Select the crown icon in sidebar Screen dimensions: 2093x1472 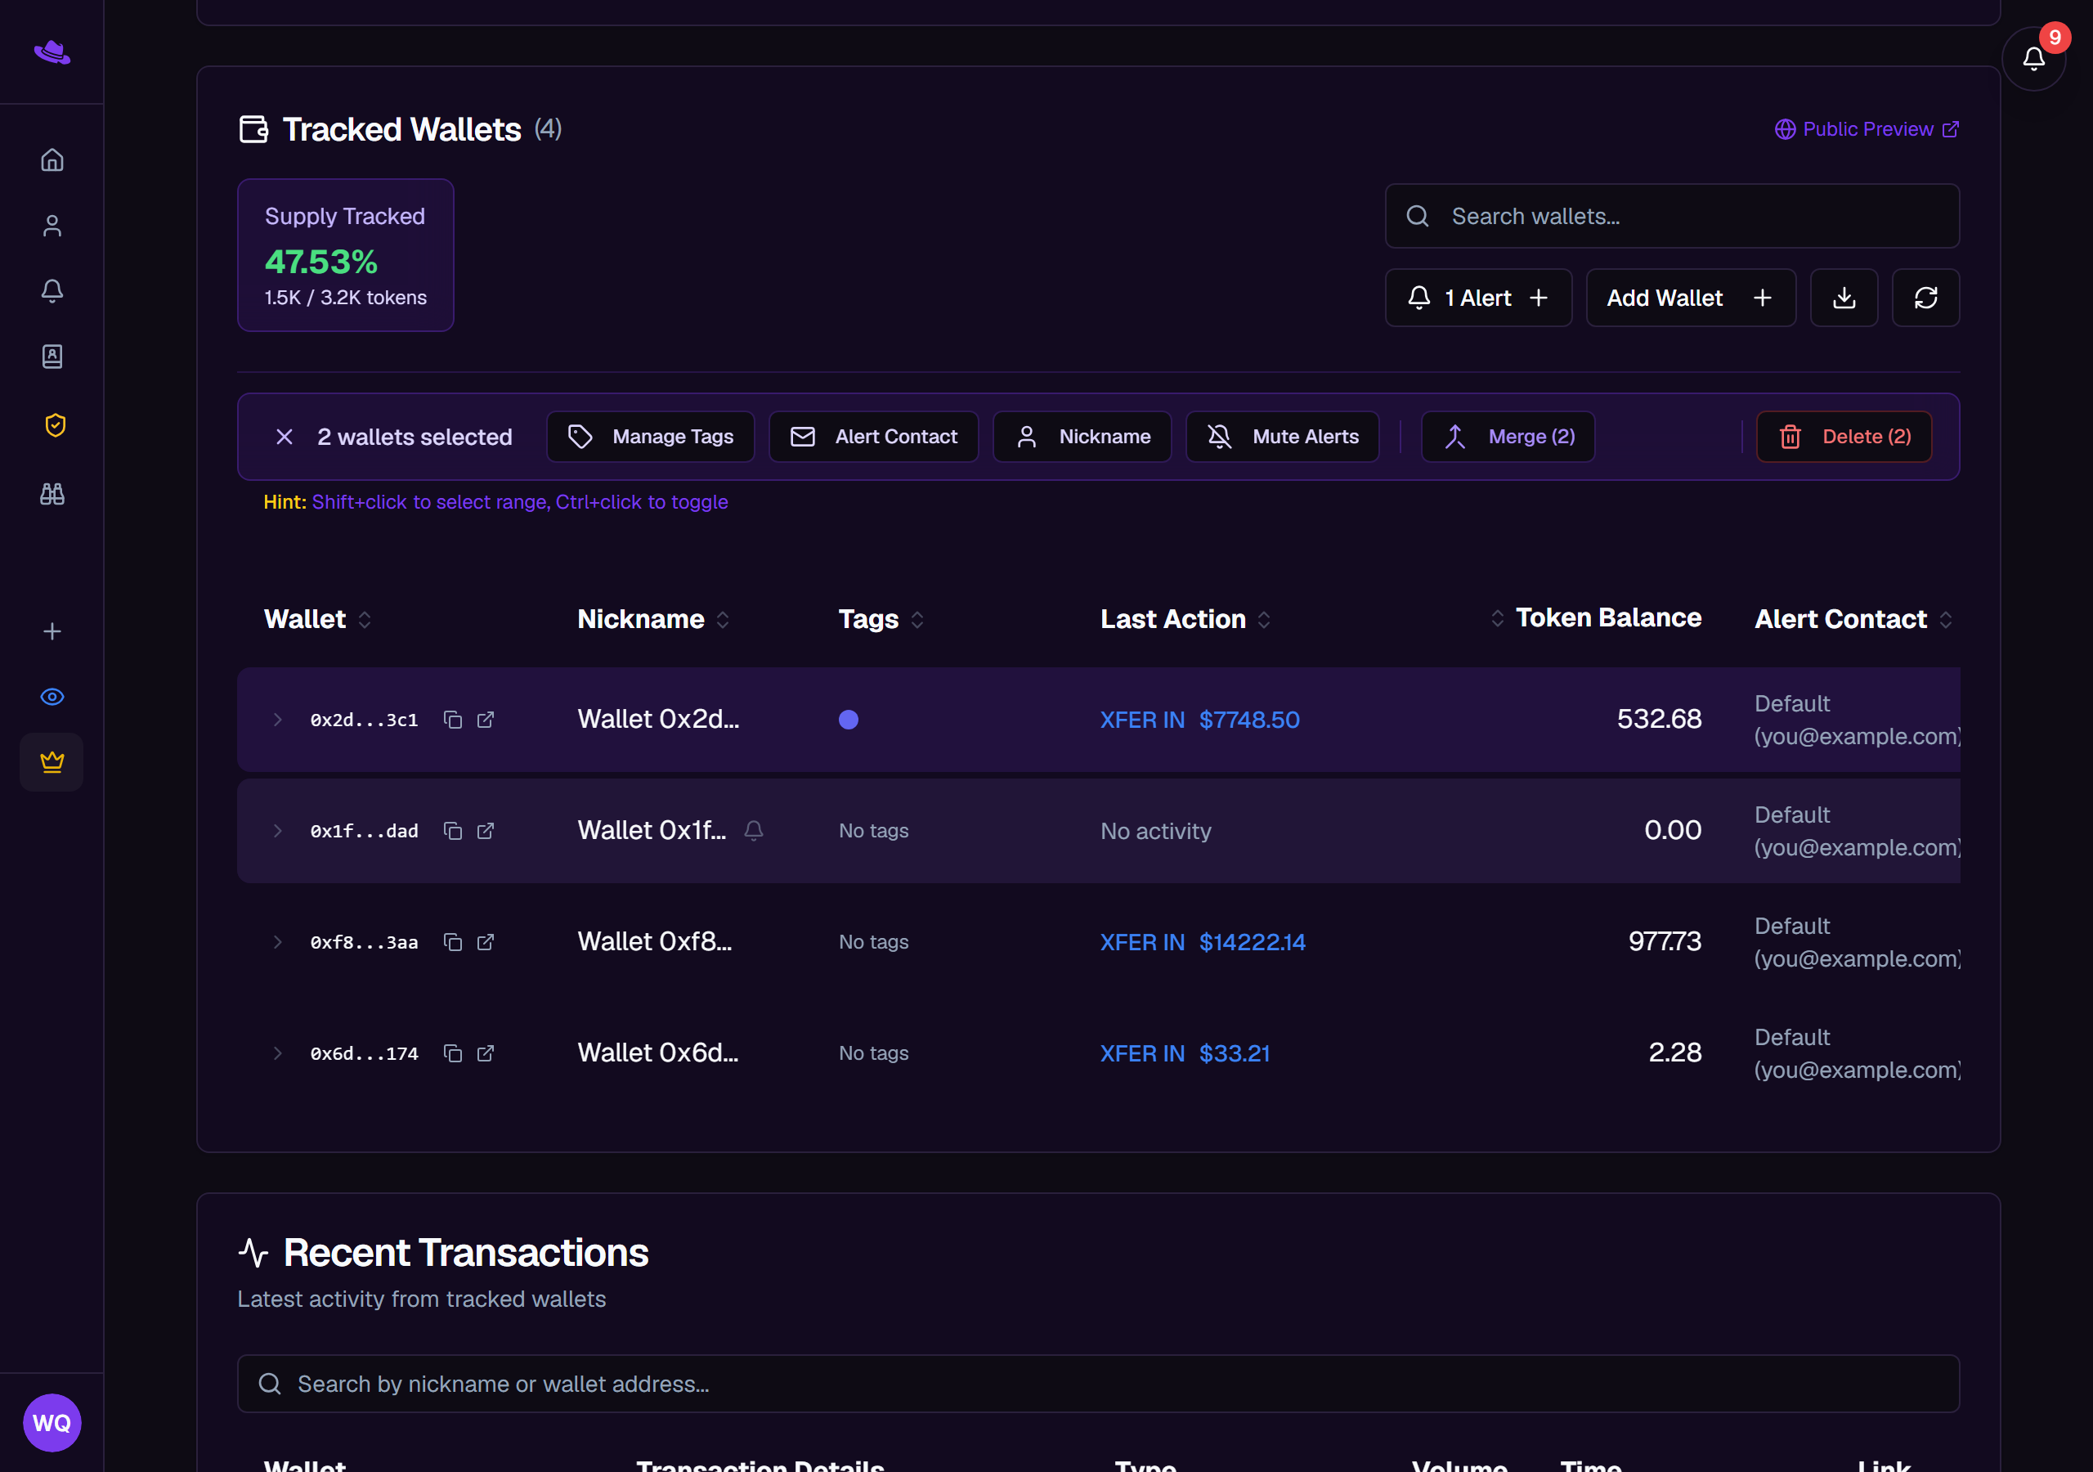(52, 761)
